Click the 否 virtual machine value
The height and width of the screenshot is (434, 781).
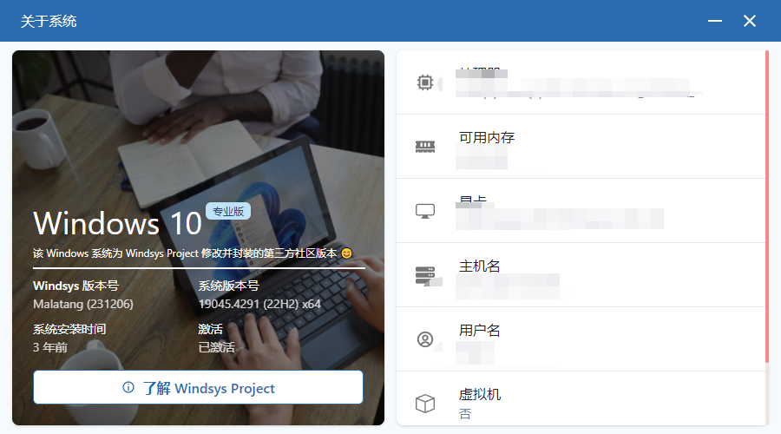[x=465, y=413]
